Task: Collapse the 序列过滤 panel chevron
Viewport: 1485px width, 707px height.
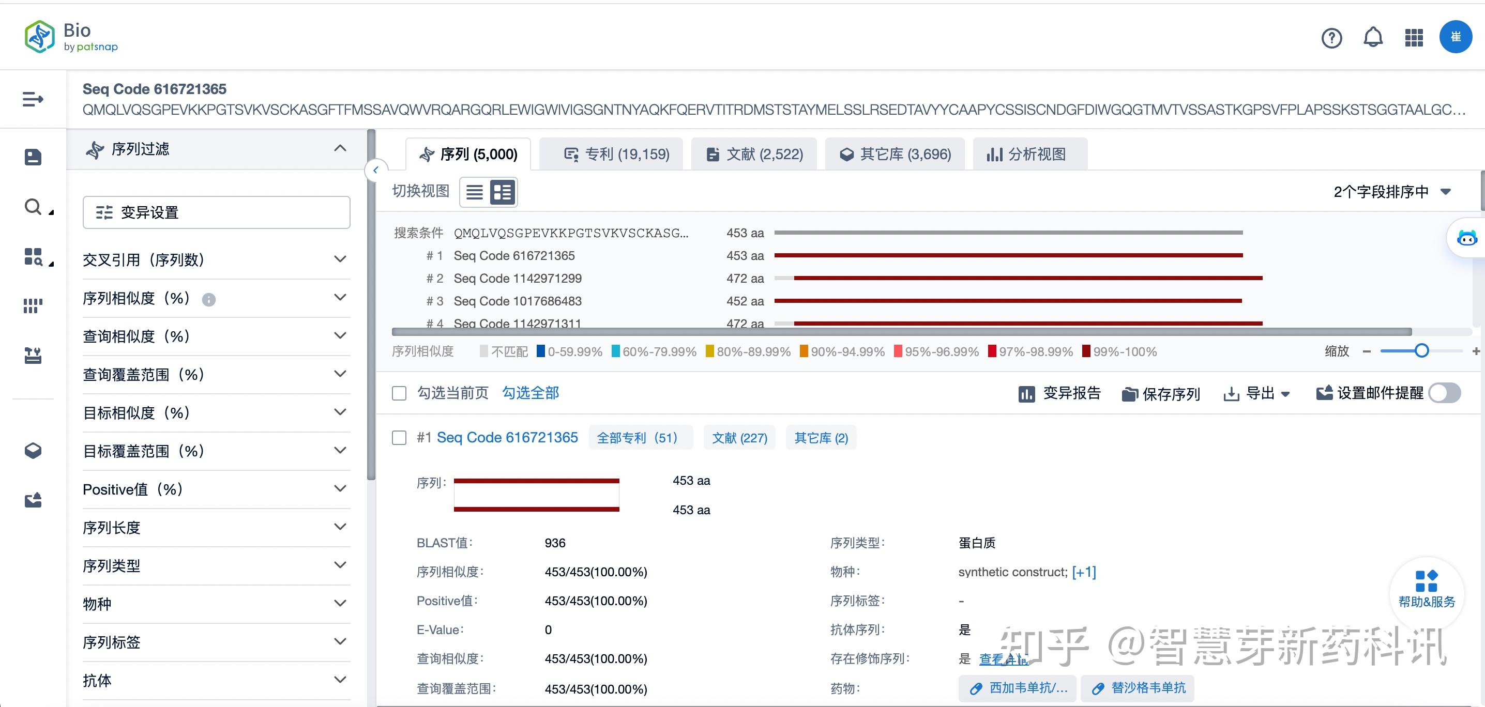Action: point(340,149)
